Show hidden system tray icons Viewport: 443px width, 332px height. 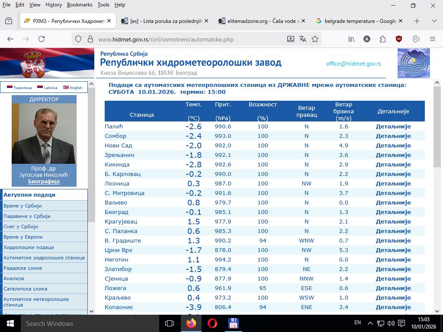pos(370,323)
